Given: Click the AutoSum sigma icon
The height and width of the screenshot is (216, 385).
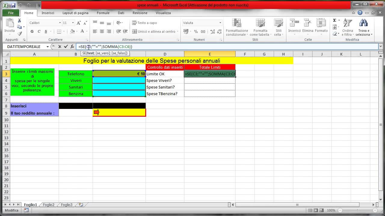Looking at the screenshot, I should [x=334, y=20].
